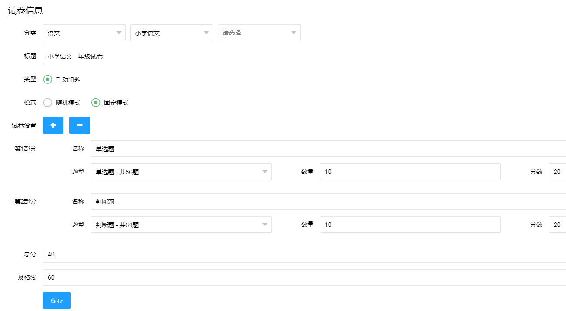566x311 pixels.
Task: Focus the 第2部分 数量 input
Action: 410,225
